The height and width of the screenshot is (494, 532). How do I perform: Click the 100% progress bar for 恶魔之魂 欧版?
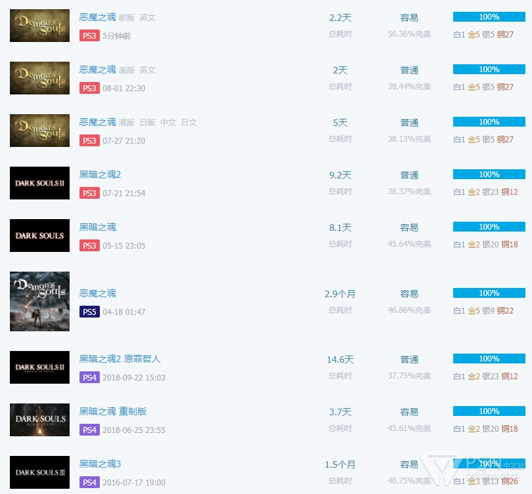pyautogui.click(x=489, y=17)
